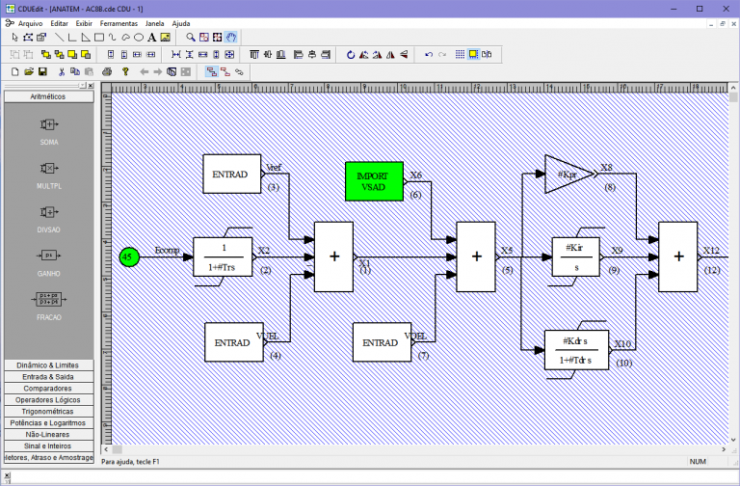Select the SOMA block from the palette
Screen dimensions: 740x486
point(49,124)
